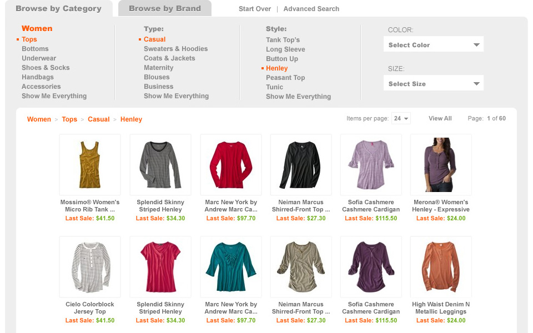Click the $24.00 price under Merona Women's Henley
Image resolution: width=533 pixels, height=333 pixels.
456,219
